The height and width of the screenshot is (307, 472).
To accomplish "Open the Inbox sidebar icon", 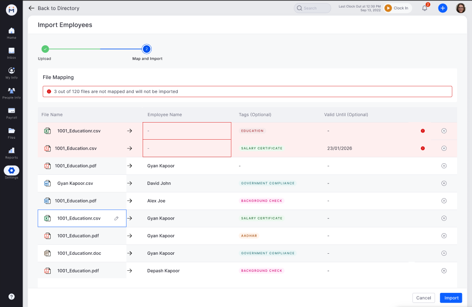I will [x=11, y=53].
